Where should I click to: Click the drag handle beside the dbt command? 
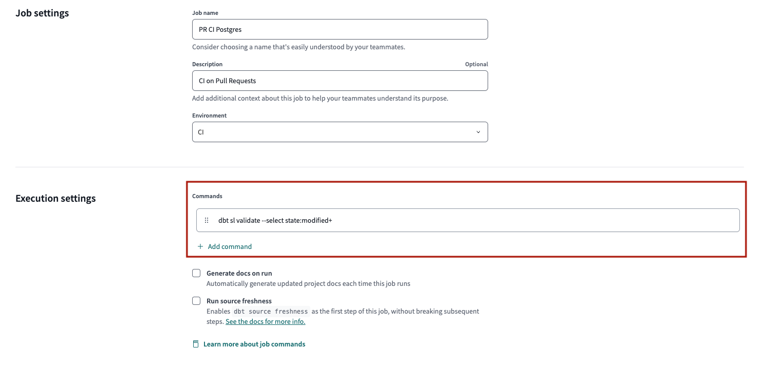pos(207,220)
